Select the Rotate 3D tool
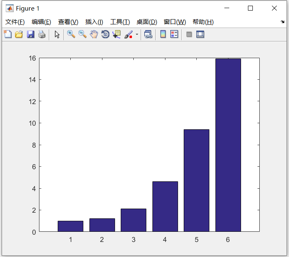The image size is (289, 257). [x=105, y=34]
